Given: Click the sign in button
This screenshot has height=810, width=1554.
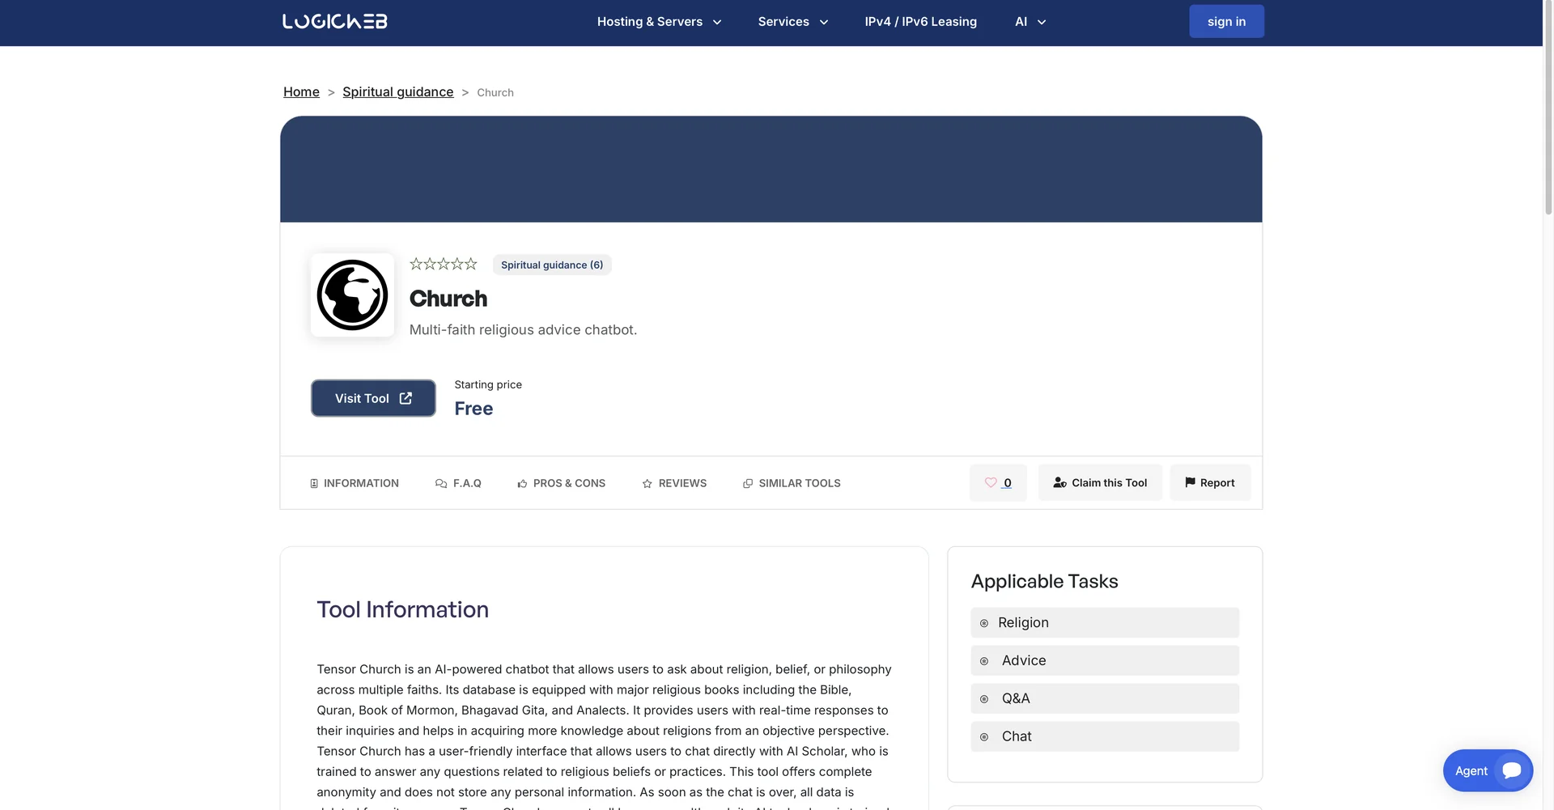Looking at the screenshot, I should tap(1226, 21).
